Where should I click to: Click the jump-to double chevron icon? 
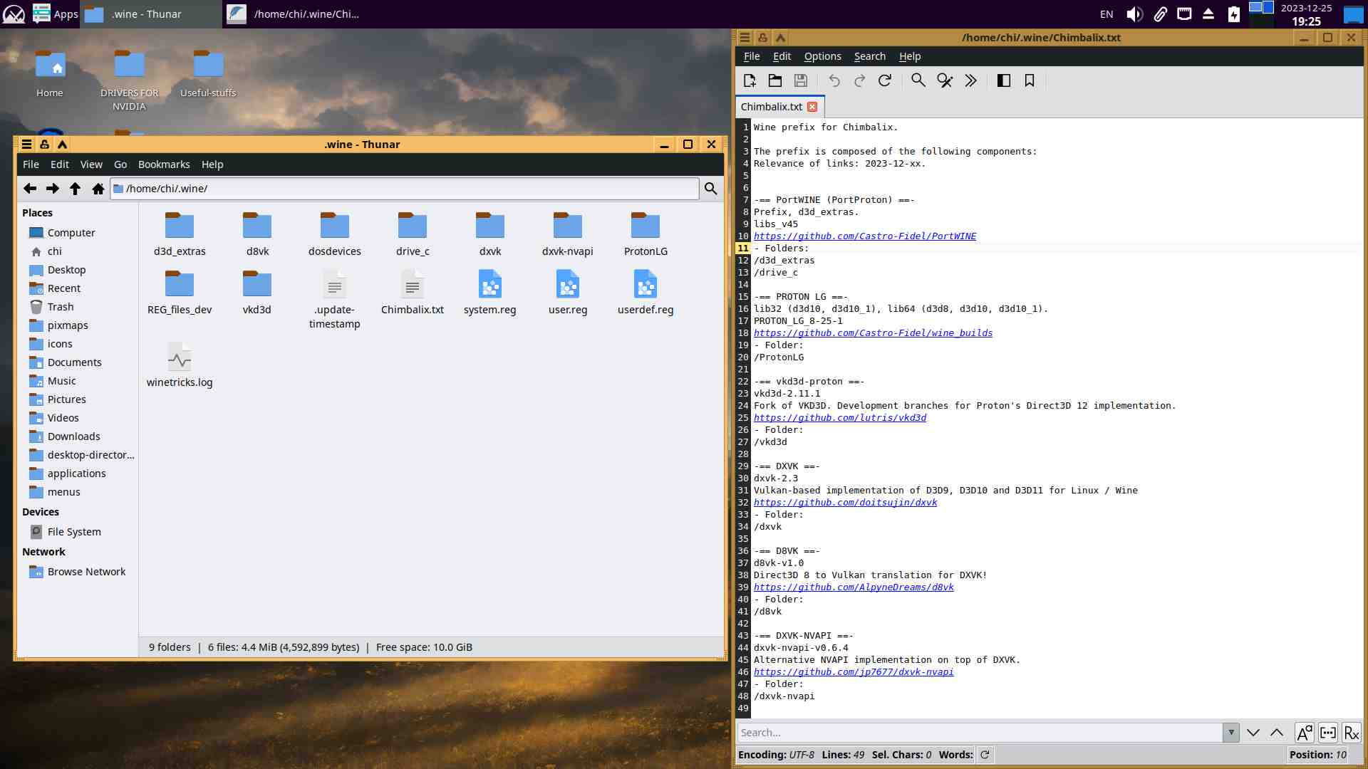click(970, 80)
